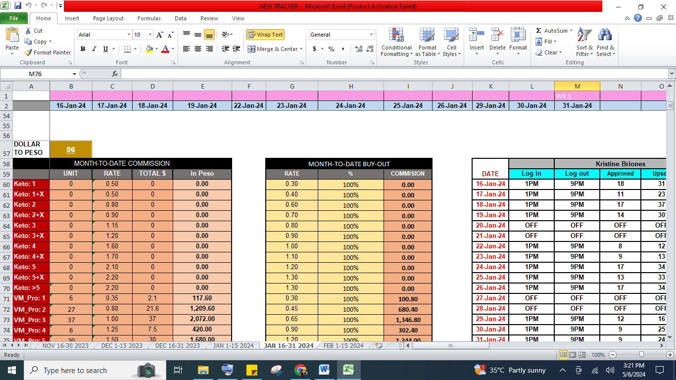The width and height of the screenshot is (676, 380).
Task: Click the Increase Decimal icon
Action: 358,49
